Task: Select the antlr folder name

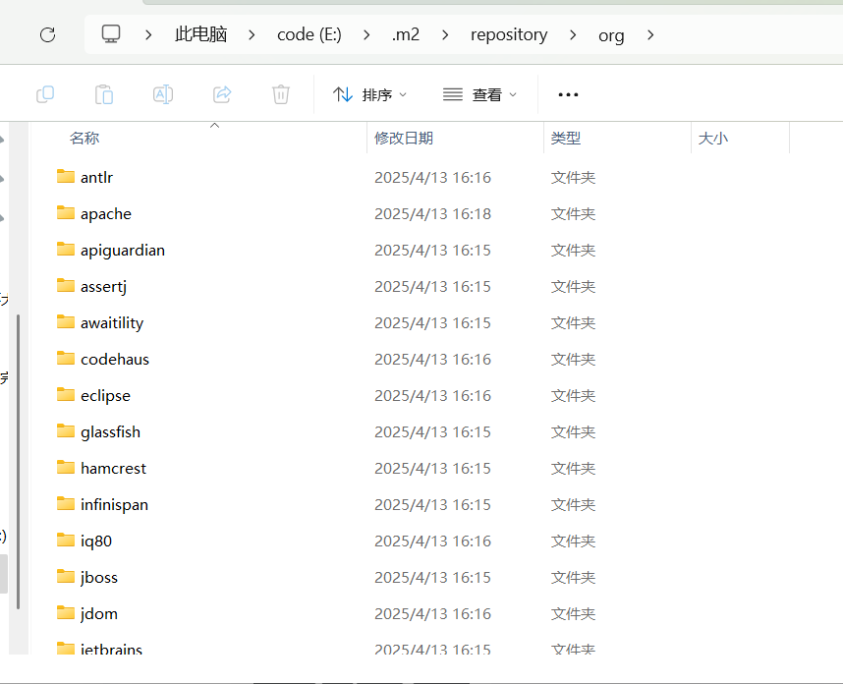Action: coord(96,177)
